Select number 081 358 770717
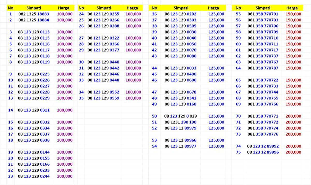This screenshot has height=185, width=311. point(263,50)
